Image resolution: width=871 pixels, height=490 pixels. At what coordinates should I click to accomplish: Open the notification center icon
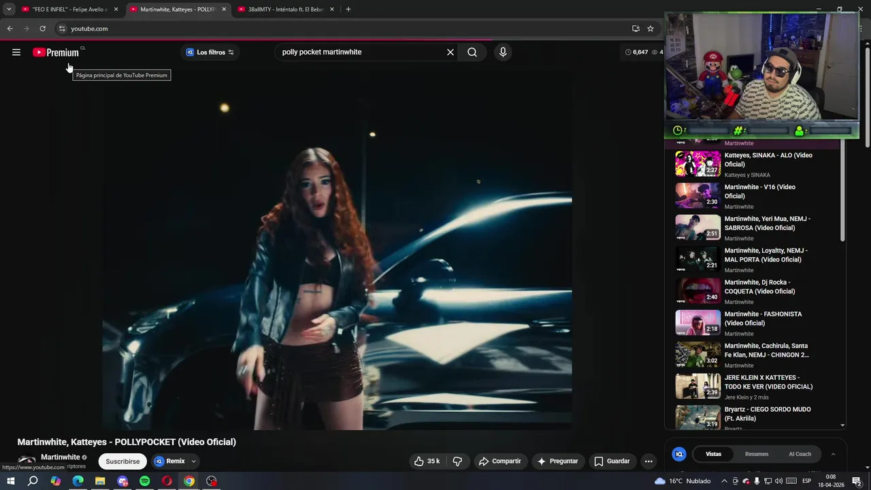point(857,481)
